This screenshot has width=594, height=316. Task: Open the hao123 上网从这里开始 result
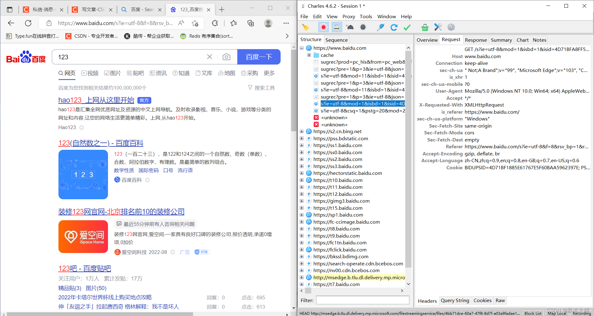pyautogui.click(x=96, y=100)
